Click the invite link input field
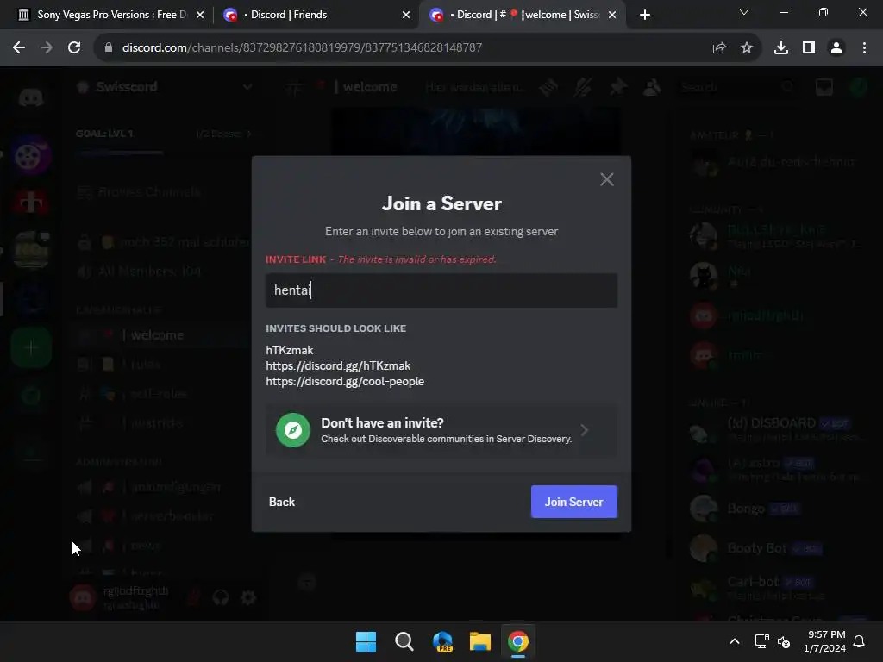This screenshot has height=662, width=883. [441, 290]
